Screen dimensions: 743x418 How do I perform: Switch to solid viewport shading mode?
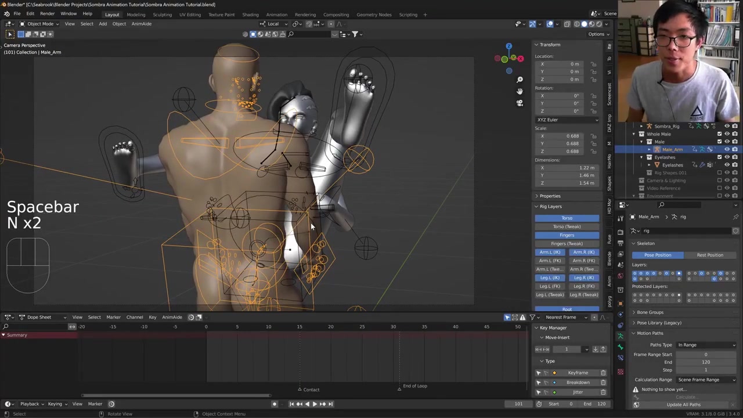pyautogui.click(x=584, y=24)
